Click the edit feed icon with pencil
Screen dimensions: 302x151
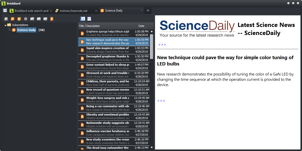19,19
